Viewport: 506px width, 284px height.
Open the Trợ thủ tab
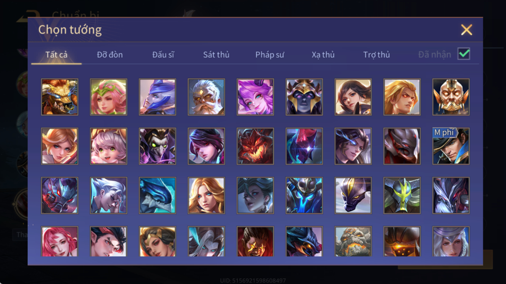point(377,55)
